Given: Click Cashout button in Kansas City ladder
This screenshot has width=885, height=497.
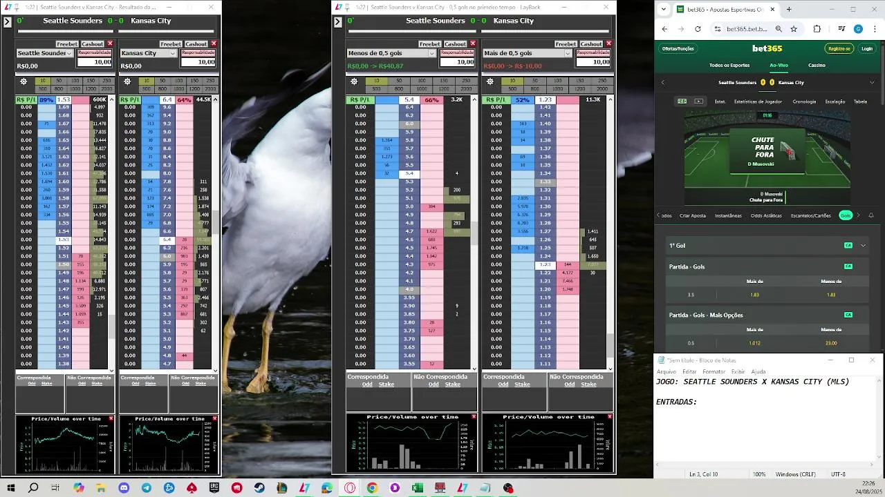Looking at the screenshot, I should (196, 44).
